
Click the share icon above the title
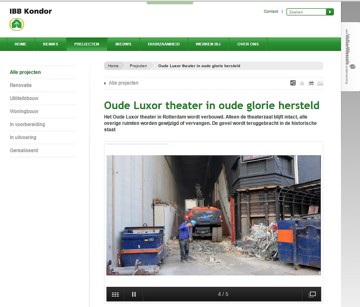click(293, 83)
